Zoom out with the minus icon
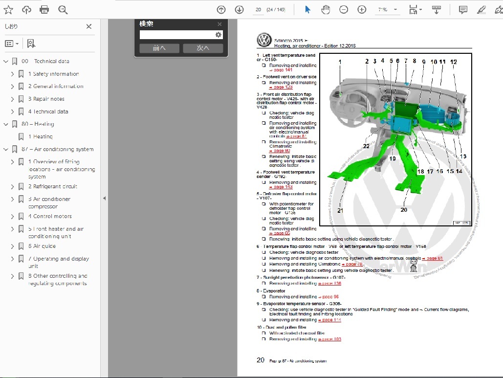 point(344,10)
